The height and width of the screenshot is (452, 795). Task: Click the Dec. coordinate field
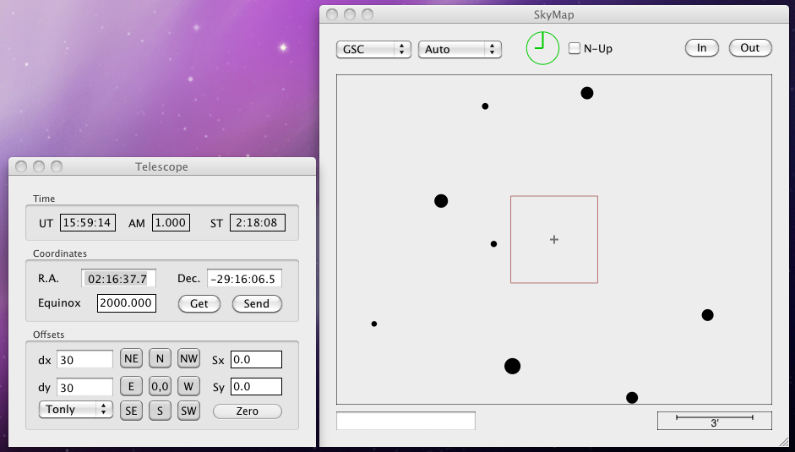click(x=244, y=279)
